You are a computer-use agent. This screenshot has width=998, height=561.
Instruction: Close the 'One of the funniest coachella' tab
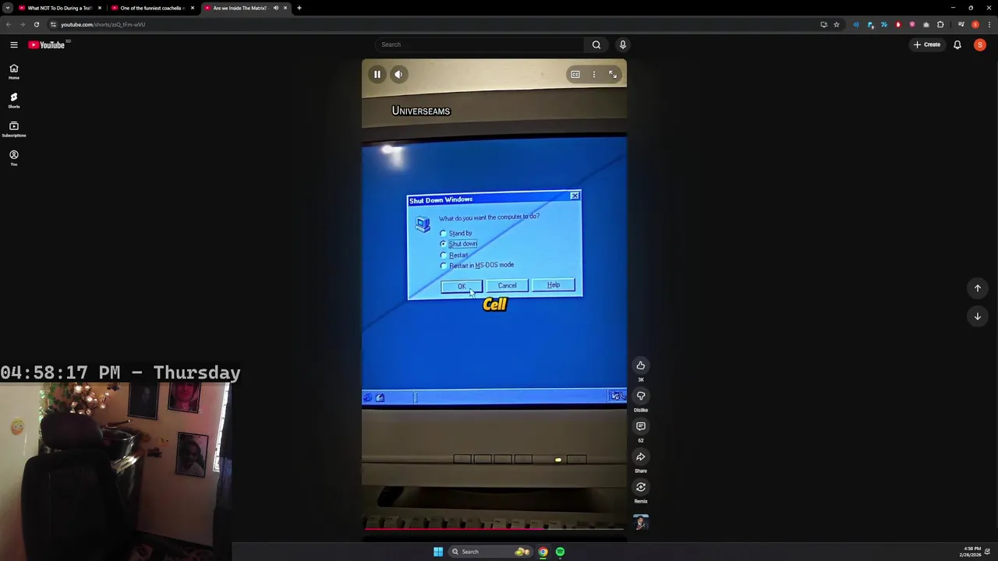pos(192,8)
